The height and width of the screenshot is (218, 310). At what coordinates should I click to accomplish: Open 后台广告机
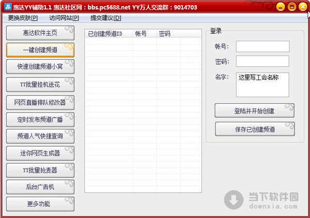(40, 187)
